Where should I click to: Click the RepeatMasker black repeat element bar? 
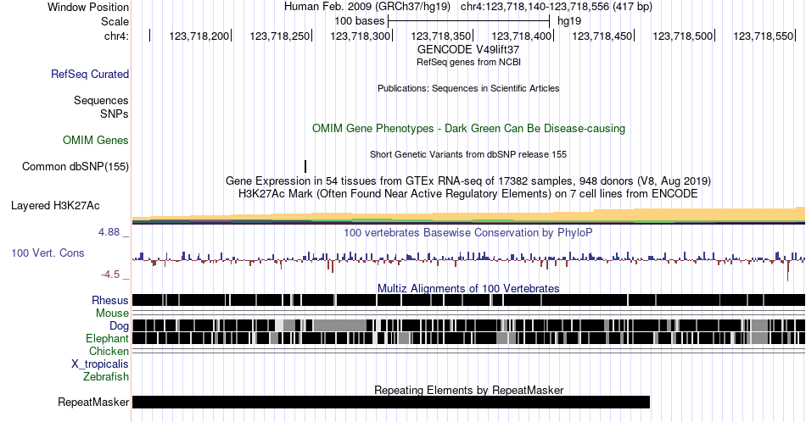pyautogui.click(x=391, y=402)
